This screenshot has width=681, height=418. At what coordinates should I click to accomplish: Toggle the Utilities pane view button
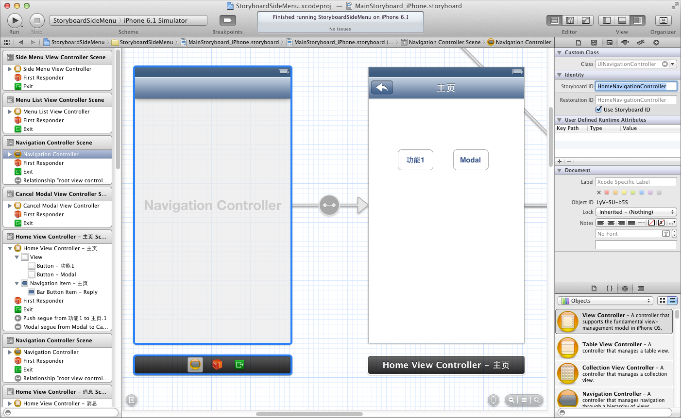pyautogui.click(x=638, y=20)
